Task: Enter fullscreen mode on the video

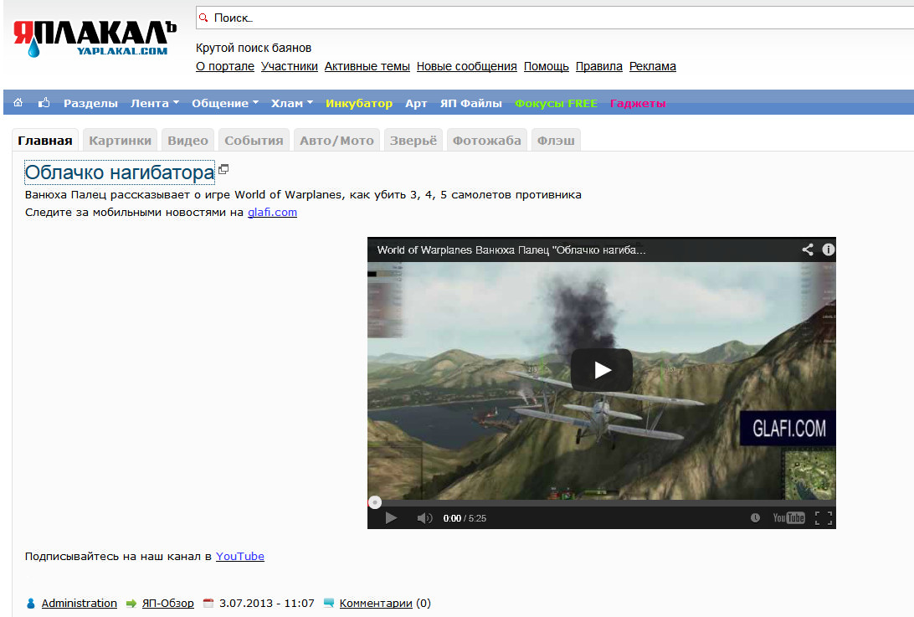Action: 823,518
